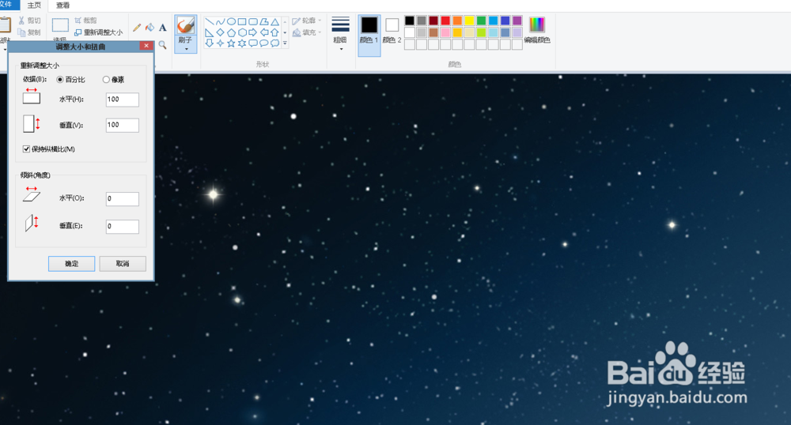Pick the pink color swatch
Image resolution: width=791 pixels, height=425 pixels.
(x=445, y=32)
